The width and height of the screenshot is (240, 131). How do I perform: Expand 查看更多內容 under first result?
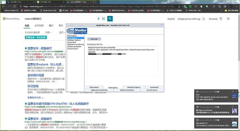[x=36, y=98]
